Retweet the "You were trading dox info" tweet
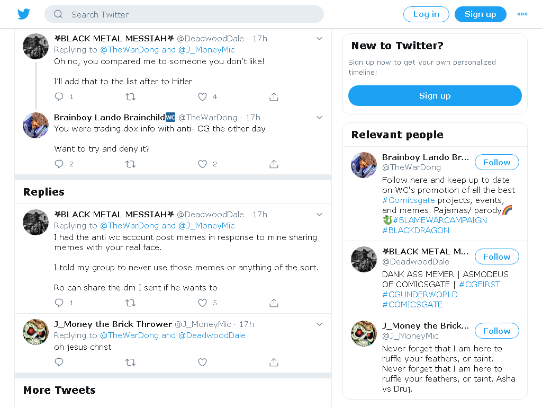The height and width of the screenshot is (407, 542). (x=130, y=164)
